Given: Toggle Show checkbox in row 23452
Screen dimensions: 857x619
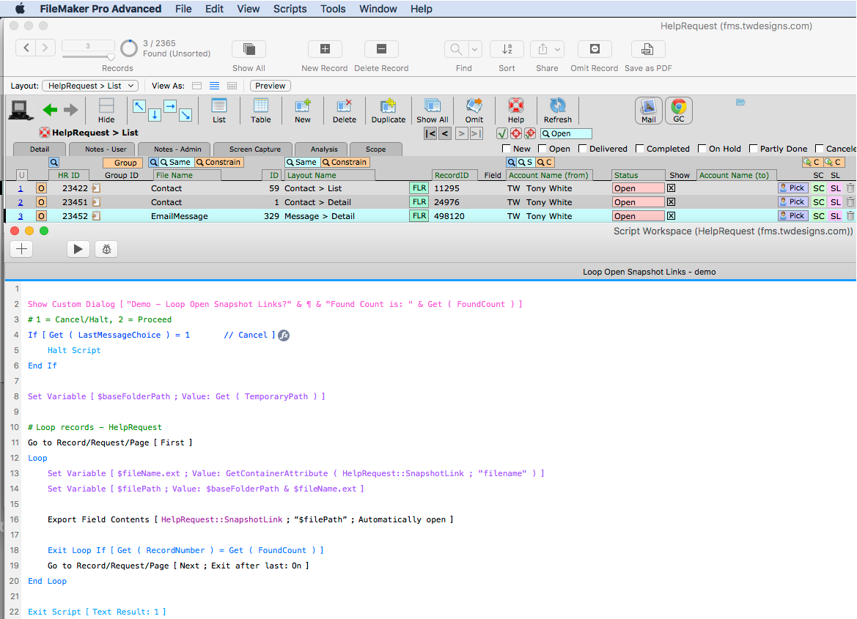Looking at the screenshot, I should pos(672,216).
